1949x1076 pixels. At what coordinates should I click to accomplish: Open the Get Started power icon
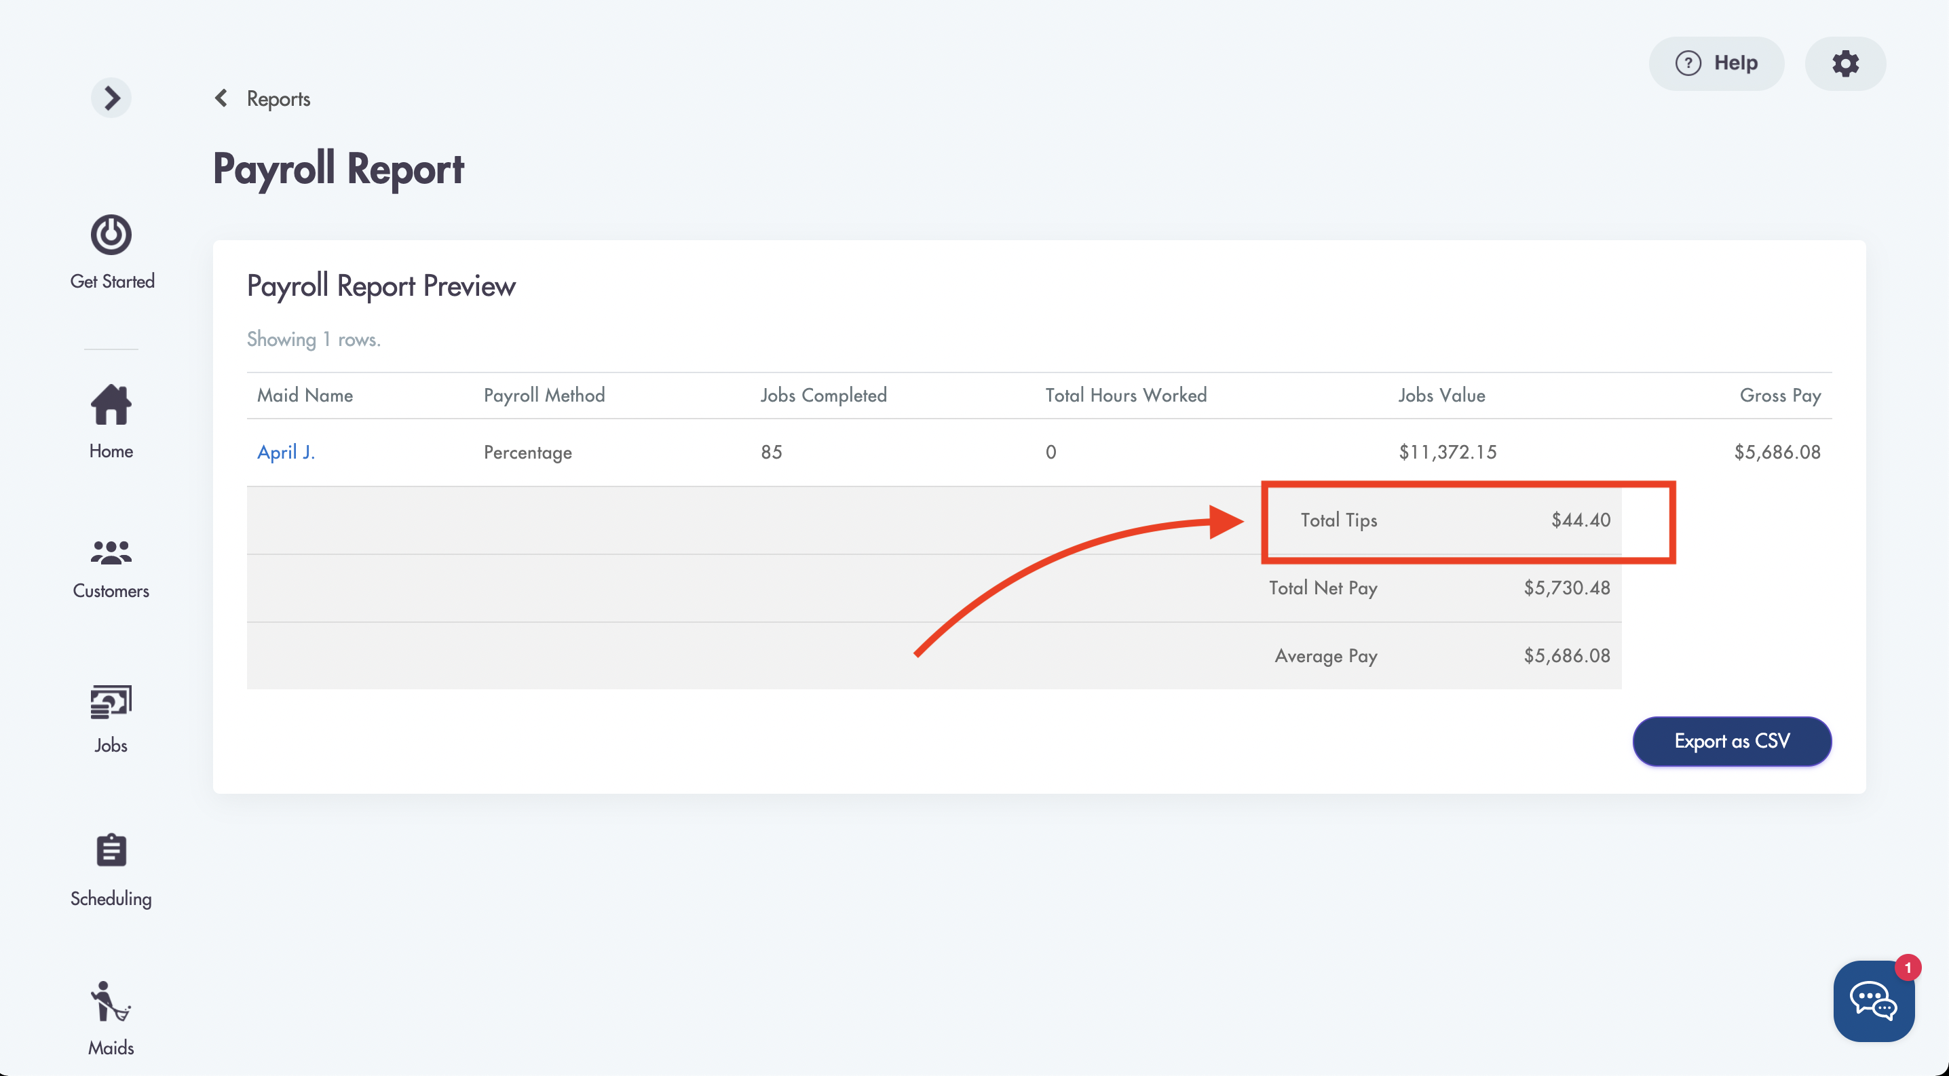pos(111,235)
